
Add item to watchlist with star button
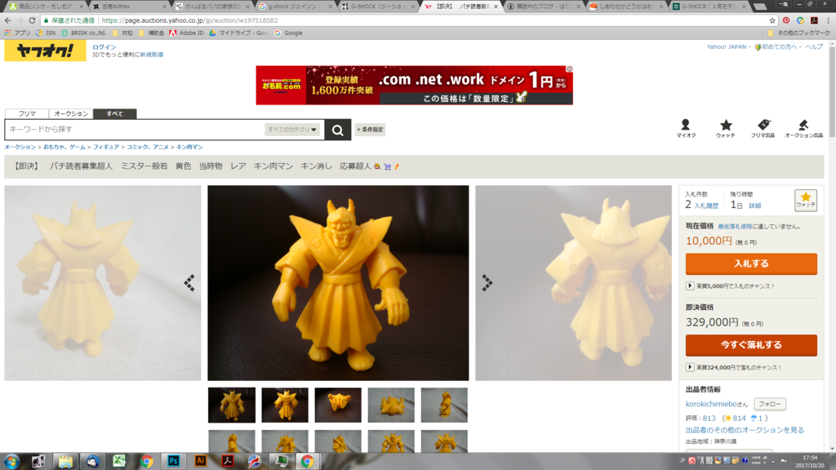pos(805,200)
